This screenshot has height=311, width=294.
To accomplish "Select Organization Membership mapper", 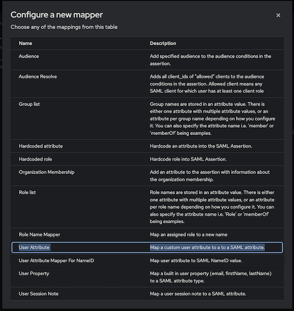I will coord(49,172).
